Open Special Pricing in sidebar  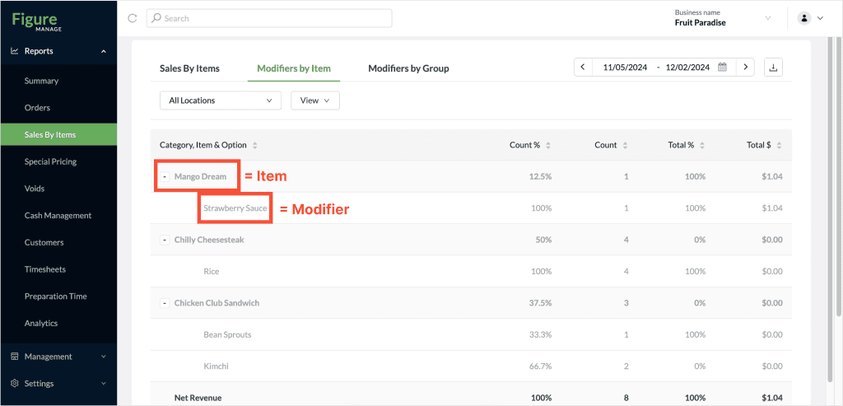tap(50, 161)
